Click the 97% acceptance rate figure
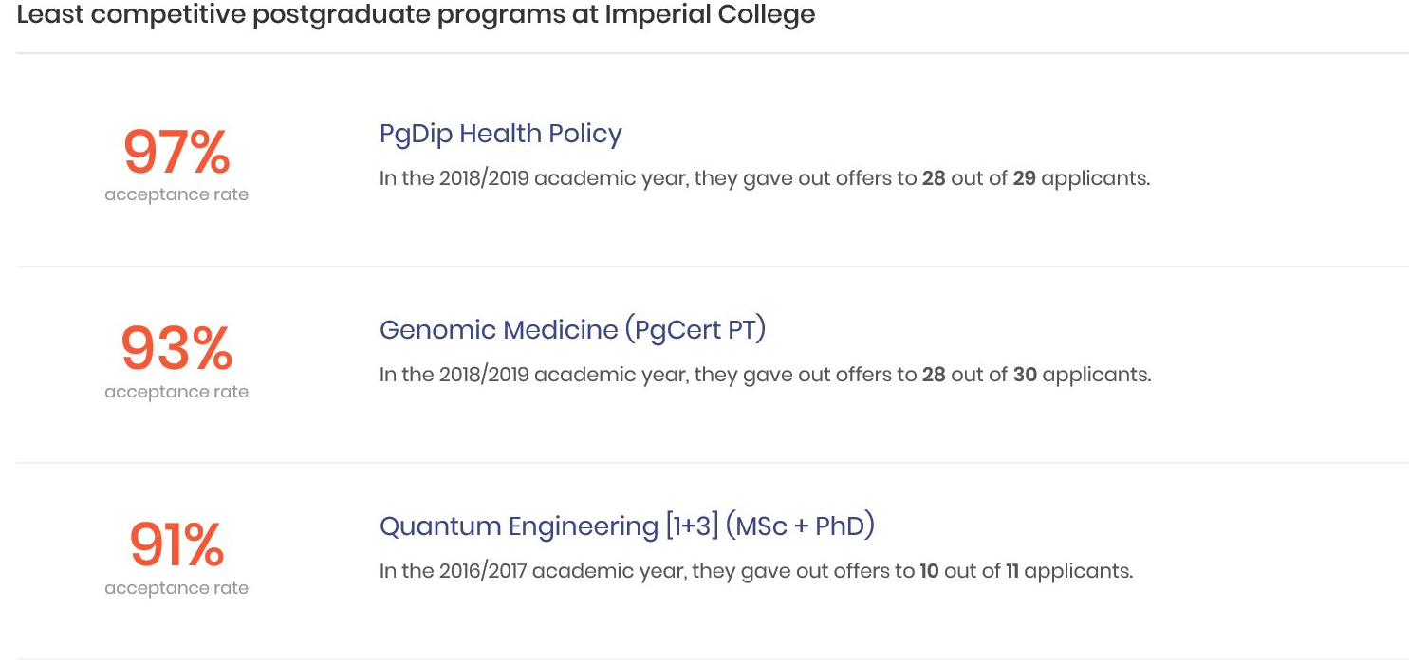The image size is (1409, 664). pyautogui.click(x=176, y=153)
